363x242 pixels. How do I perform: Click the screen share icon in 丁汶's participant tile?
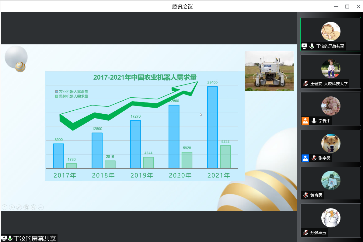(304, 46)
